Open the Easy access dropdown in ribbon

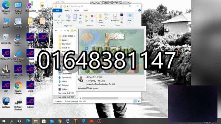tap(106, 18)
